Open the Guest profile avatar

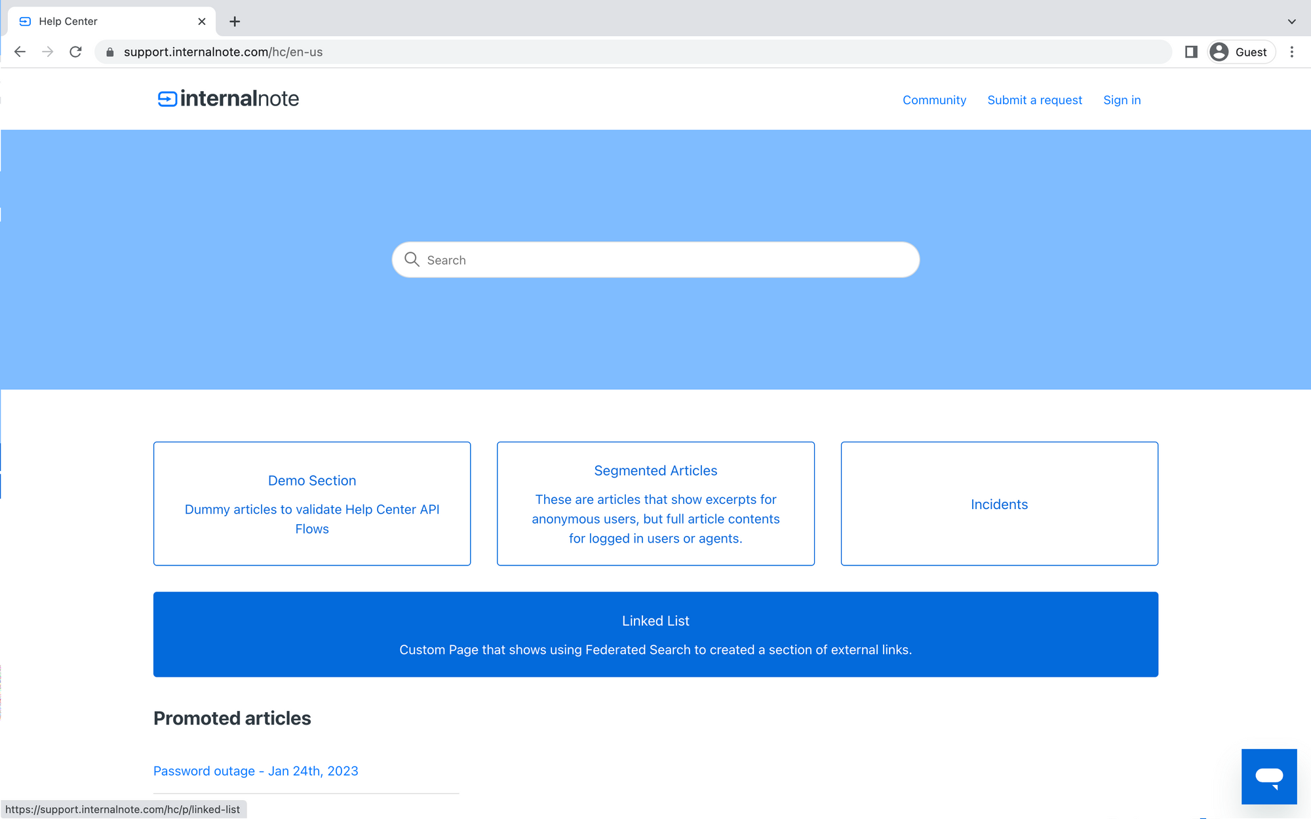[1219, 52]
